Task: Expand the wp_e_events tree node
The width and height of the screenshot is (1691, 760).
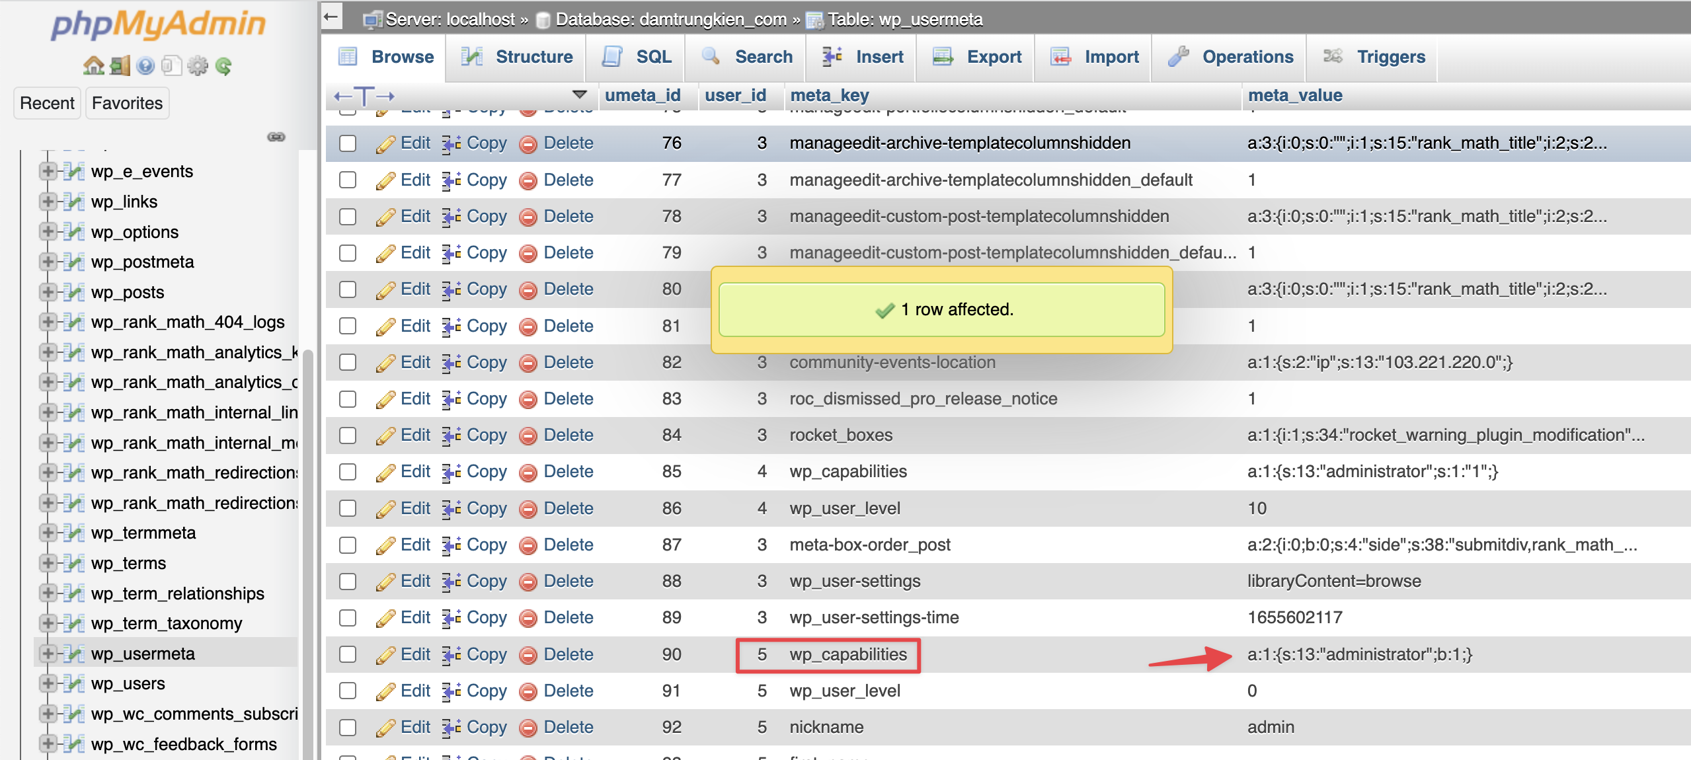Action: coord(48,171)
